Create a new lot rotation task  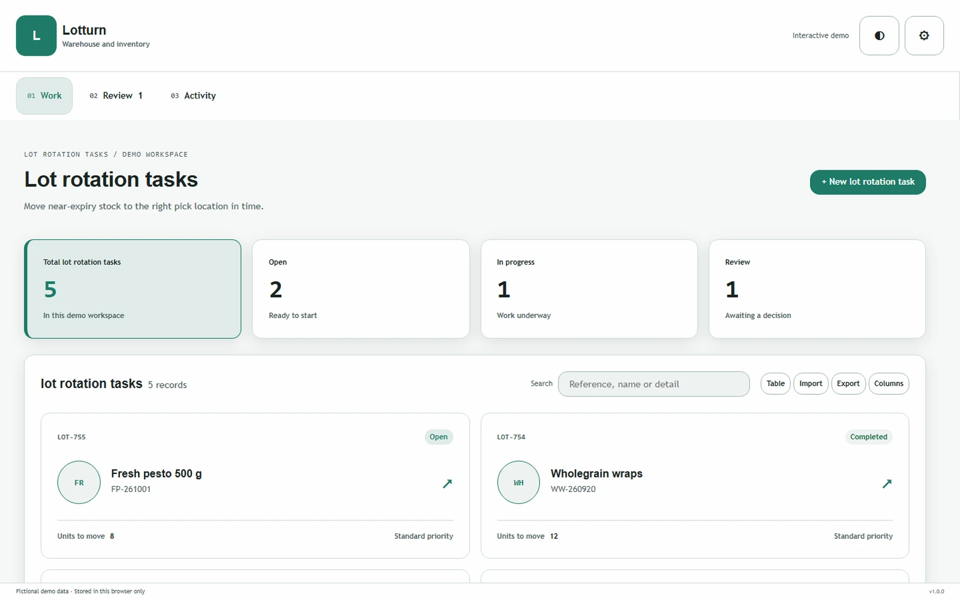[x=868, y=182]
